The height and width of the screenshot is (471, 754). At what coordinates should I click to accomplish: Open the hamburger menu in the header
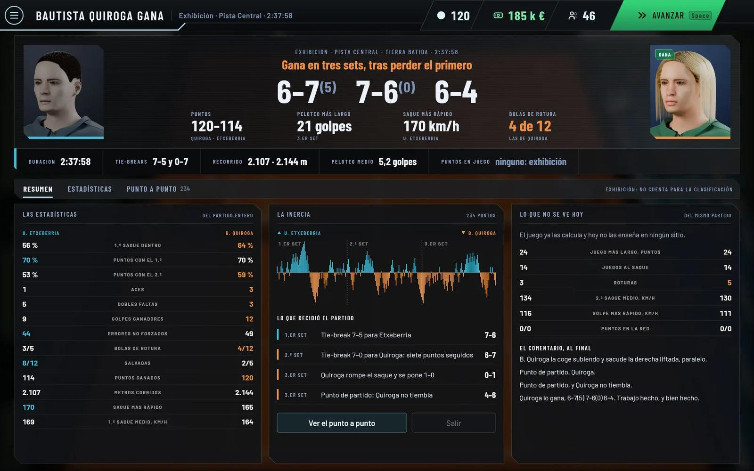coord(14,16)
